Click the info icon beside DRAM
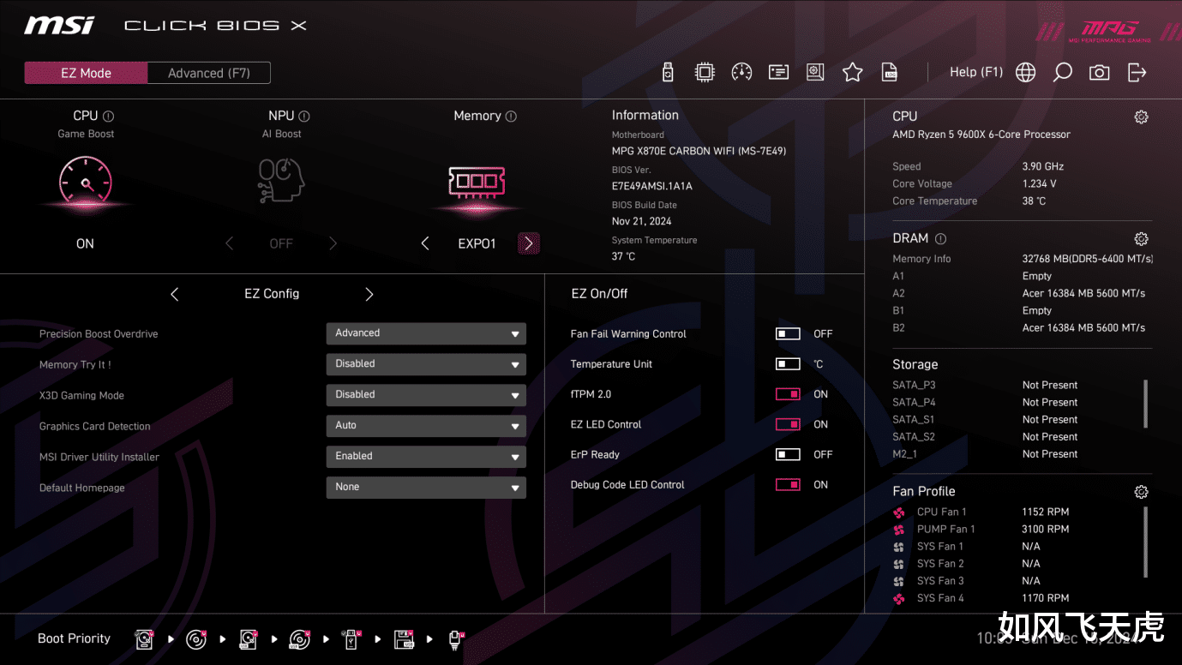Image resolution: width=1182 pixels, height=665 pixels. (940, 239)
